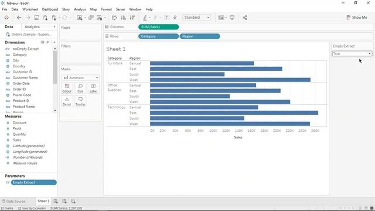Click the Redo forward arrow

[x=28, y=18]
